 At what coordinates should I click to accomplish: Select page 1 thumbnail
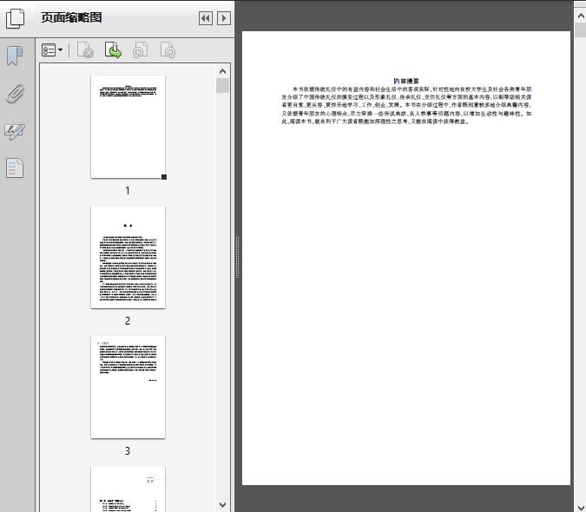click(x=128, y=127)
